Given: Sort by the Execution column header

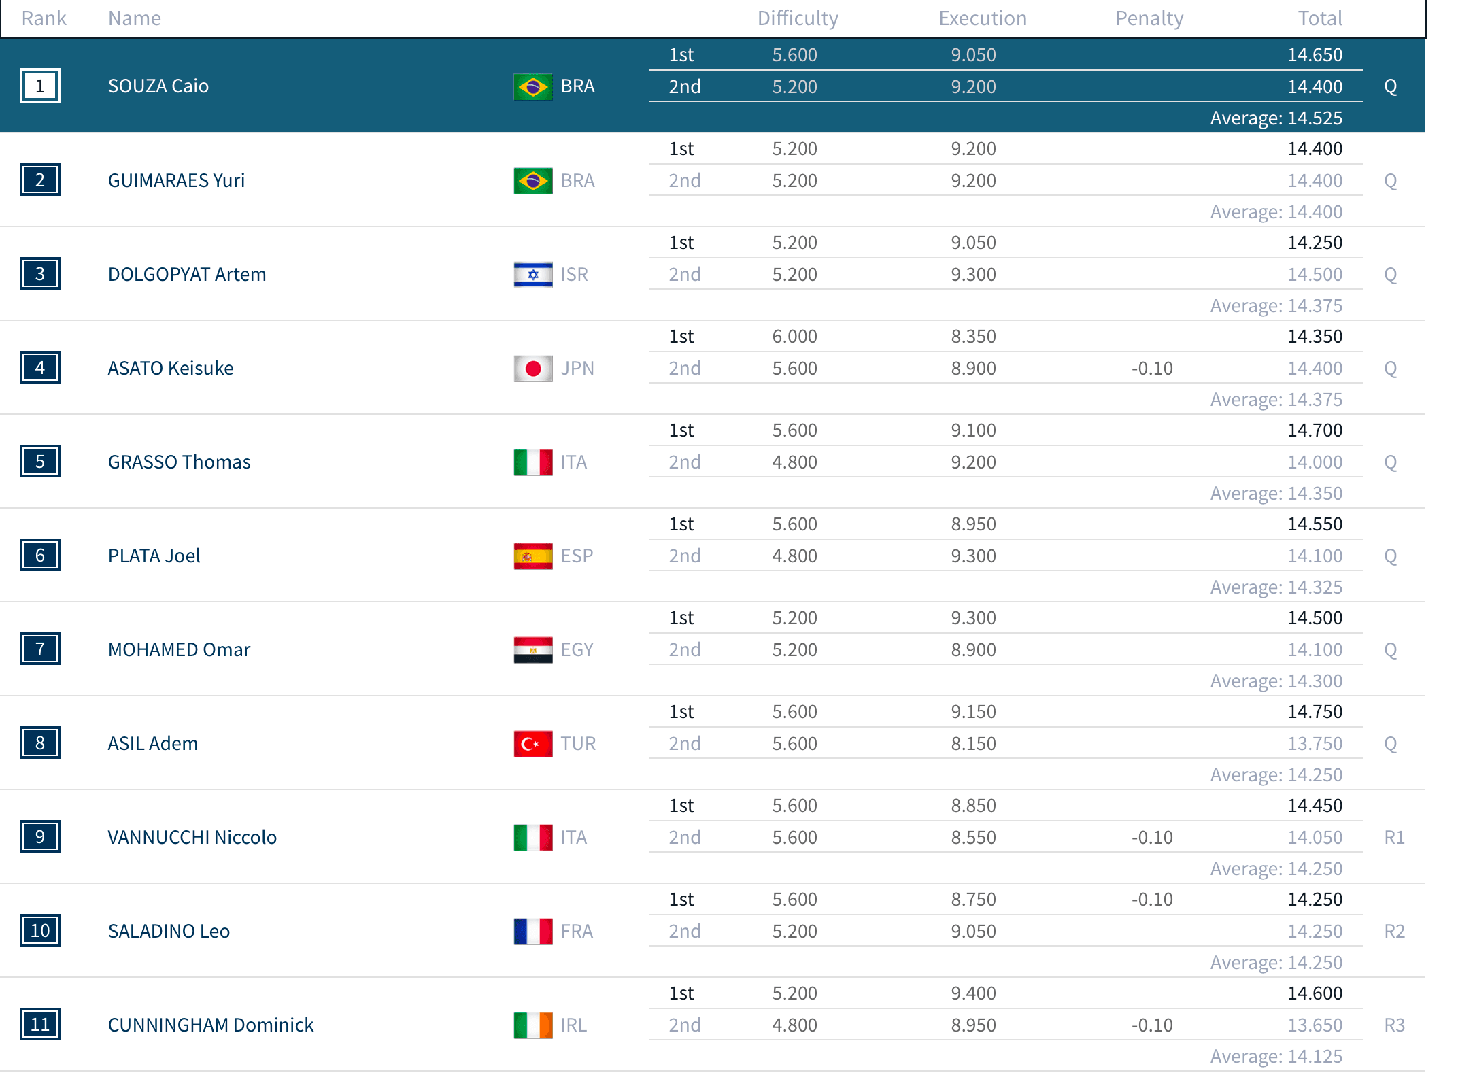Looking at the screenshot, I should tap(982, 18).
